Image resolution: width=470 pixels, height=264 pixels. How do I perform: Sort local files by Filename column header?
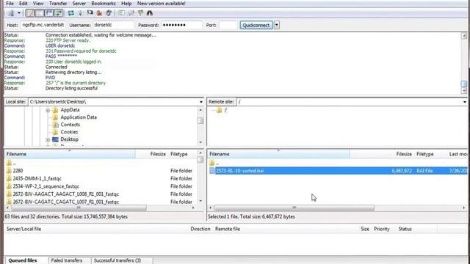70,154
